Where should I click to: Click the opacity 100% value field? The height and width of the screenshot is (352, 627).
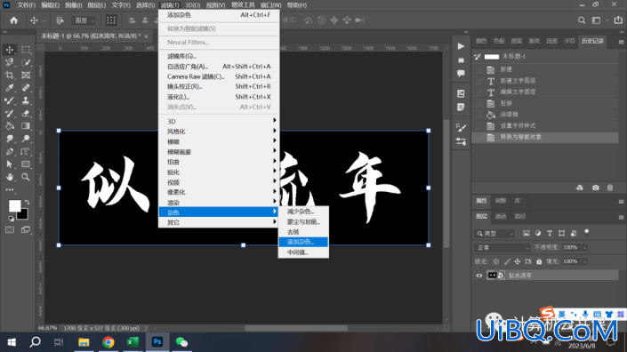click(x=571, y=248)
